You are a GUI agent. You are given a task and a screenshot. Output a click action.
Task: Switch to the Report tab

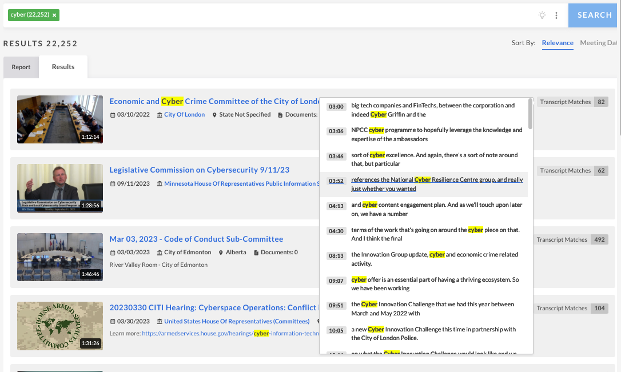coord(21,67)
